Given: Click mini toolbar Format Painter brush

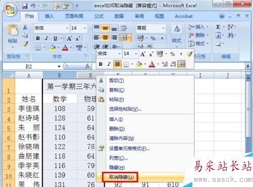Looking at the screenshot, I should (x=189, y=54).
